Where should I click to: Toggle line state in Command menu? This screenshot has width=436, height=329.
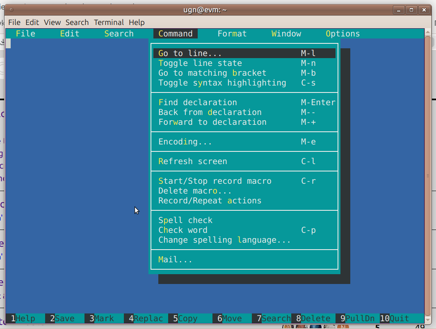[x=200, y=63]
